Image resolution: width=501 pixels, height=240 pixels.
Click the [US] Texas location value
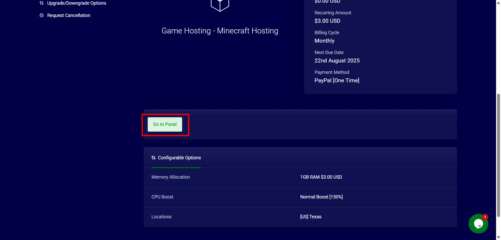(311, 217)
